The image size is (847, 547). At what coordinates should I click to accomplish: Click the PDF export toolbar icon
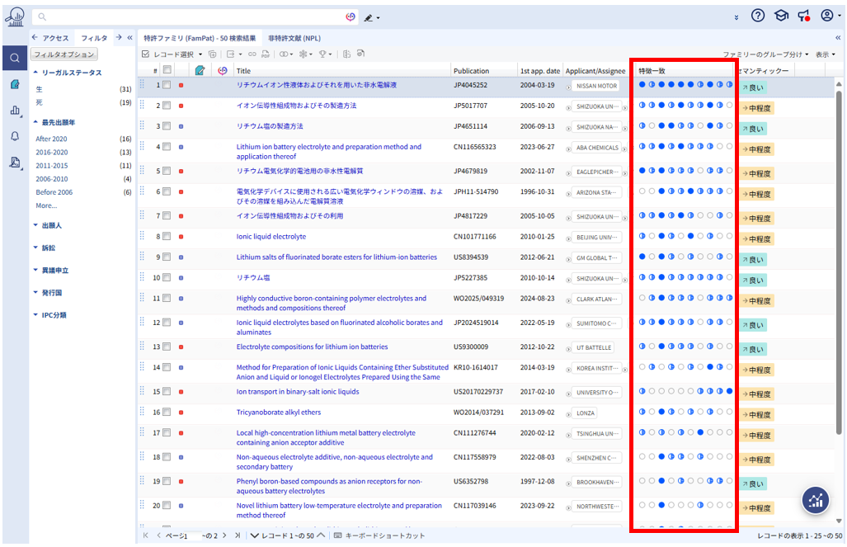click(x=266, y=54)
